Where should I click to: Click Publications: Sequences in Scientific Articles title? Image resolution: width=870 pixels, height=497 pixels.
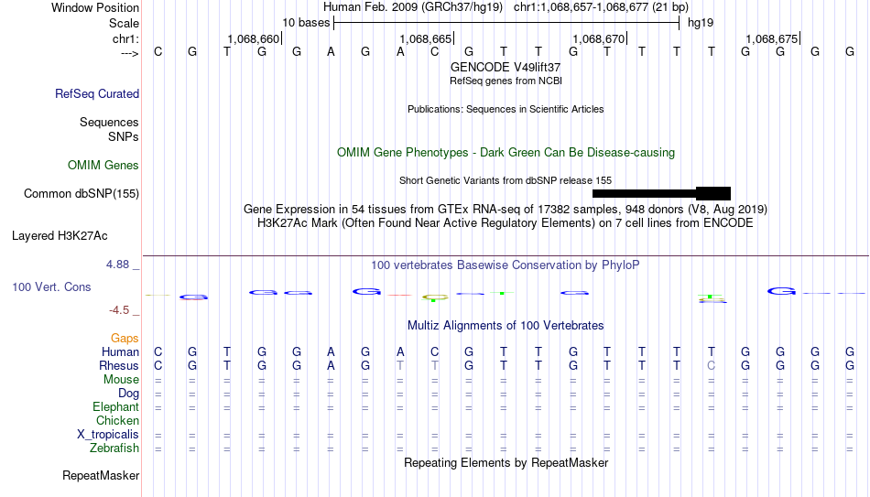coord(506,109)
